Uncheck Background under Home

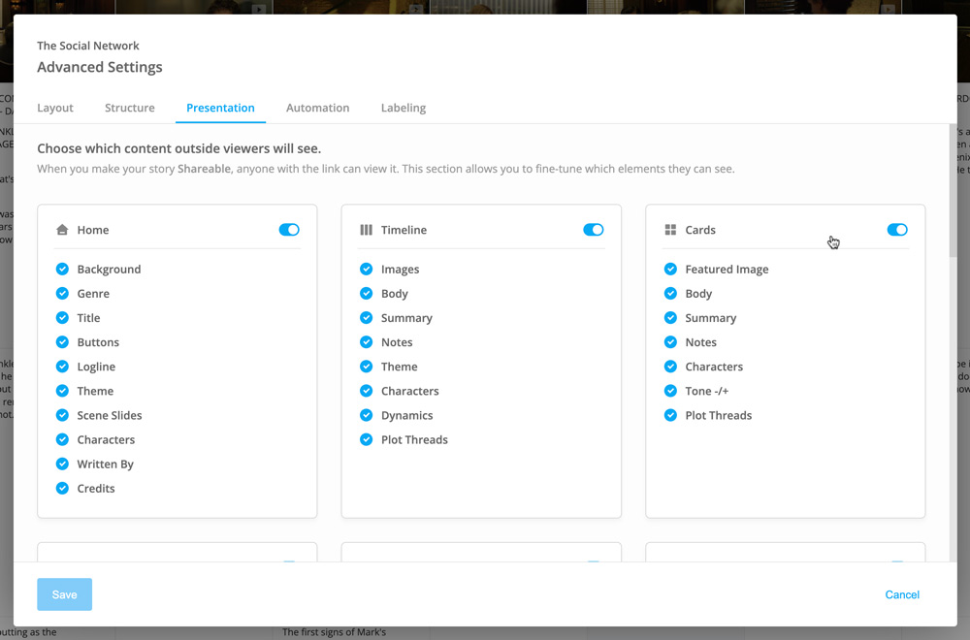pyautogui.click(x=62, y=269)
